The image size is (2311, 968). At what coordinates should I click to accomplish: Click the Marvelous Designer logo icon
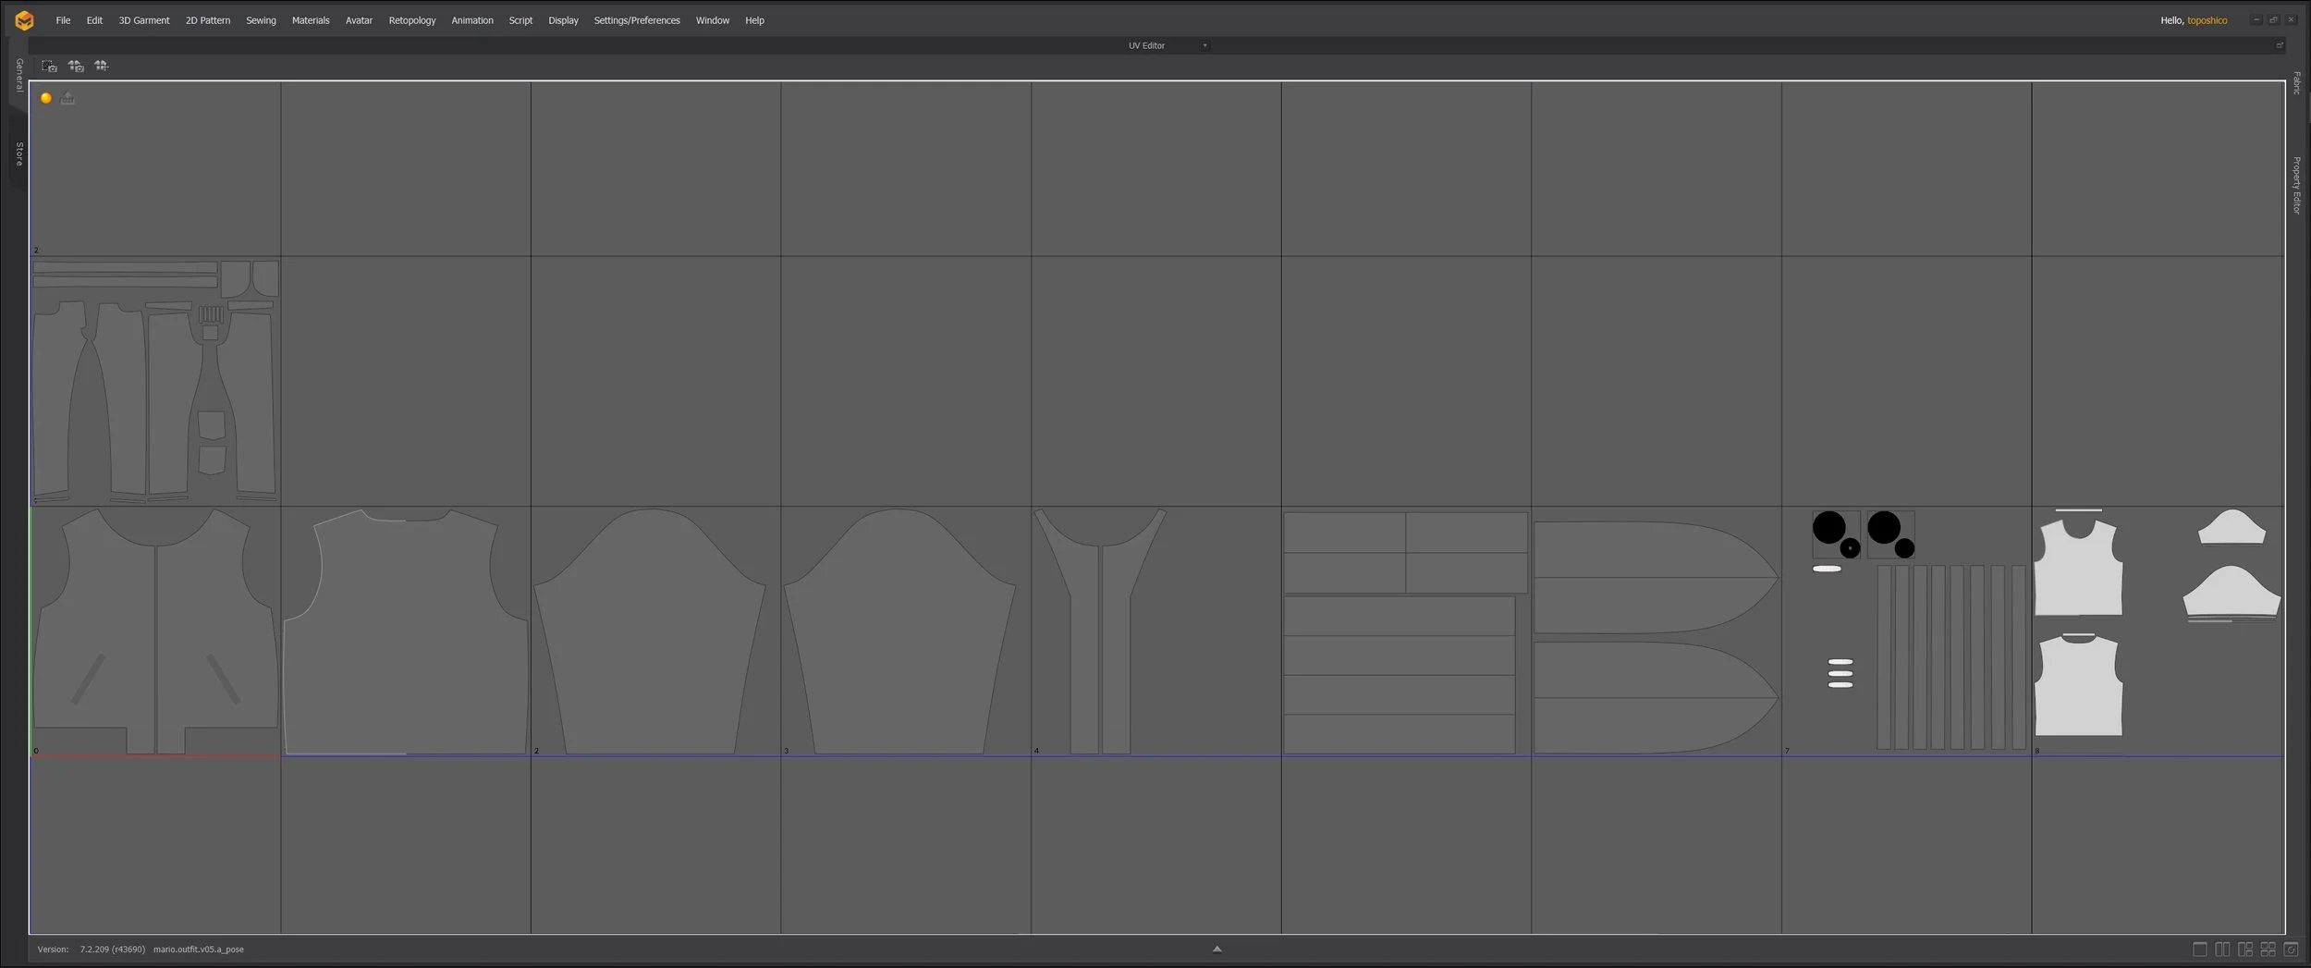pos(24,20)
